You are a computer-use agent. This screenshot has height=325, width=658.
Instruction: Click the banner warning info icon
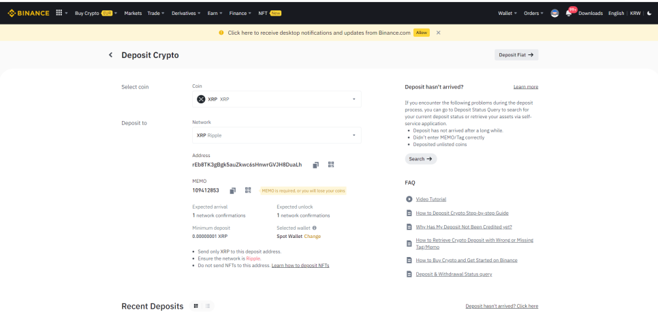[221, 33]
